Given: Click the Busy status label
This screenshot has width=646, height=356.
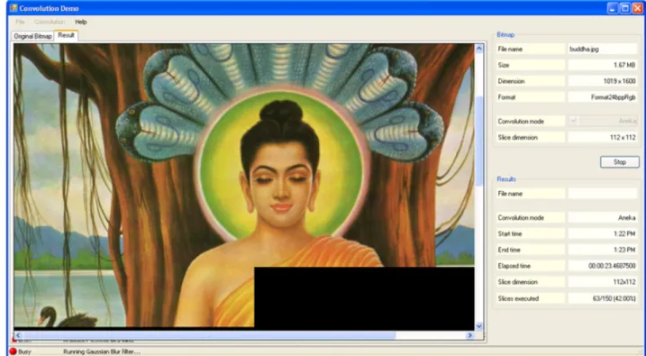Looking at the screenshot, I should 24,351.
